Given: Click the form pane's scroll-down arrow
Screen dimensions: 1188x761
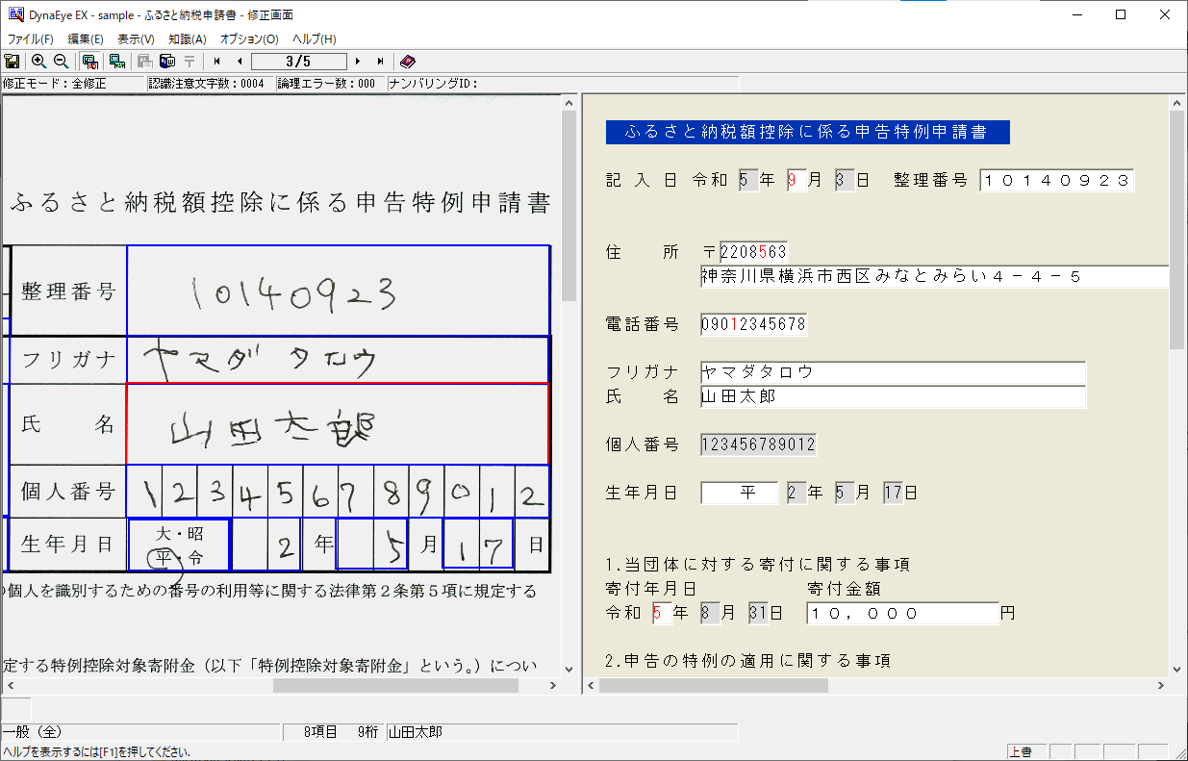Looking at the screenshot, I should [1176, 670].
